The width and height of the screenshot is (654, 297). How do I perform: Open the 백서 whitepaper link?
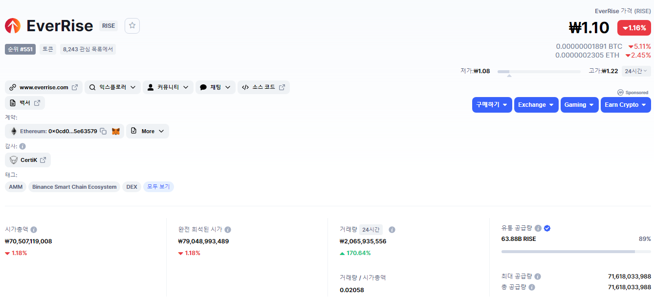coord(25,103)
